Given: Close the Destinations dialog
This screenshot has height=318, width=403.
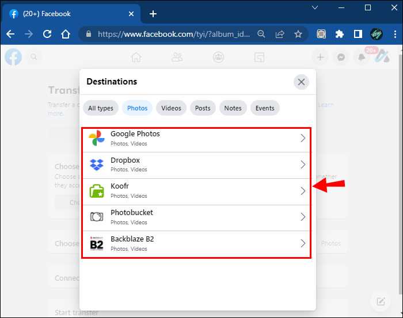Looking at the screenshot, I should click(x=301, y=82).
